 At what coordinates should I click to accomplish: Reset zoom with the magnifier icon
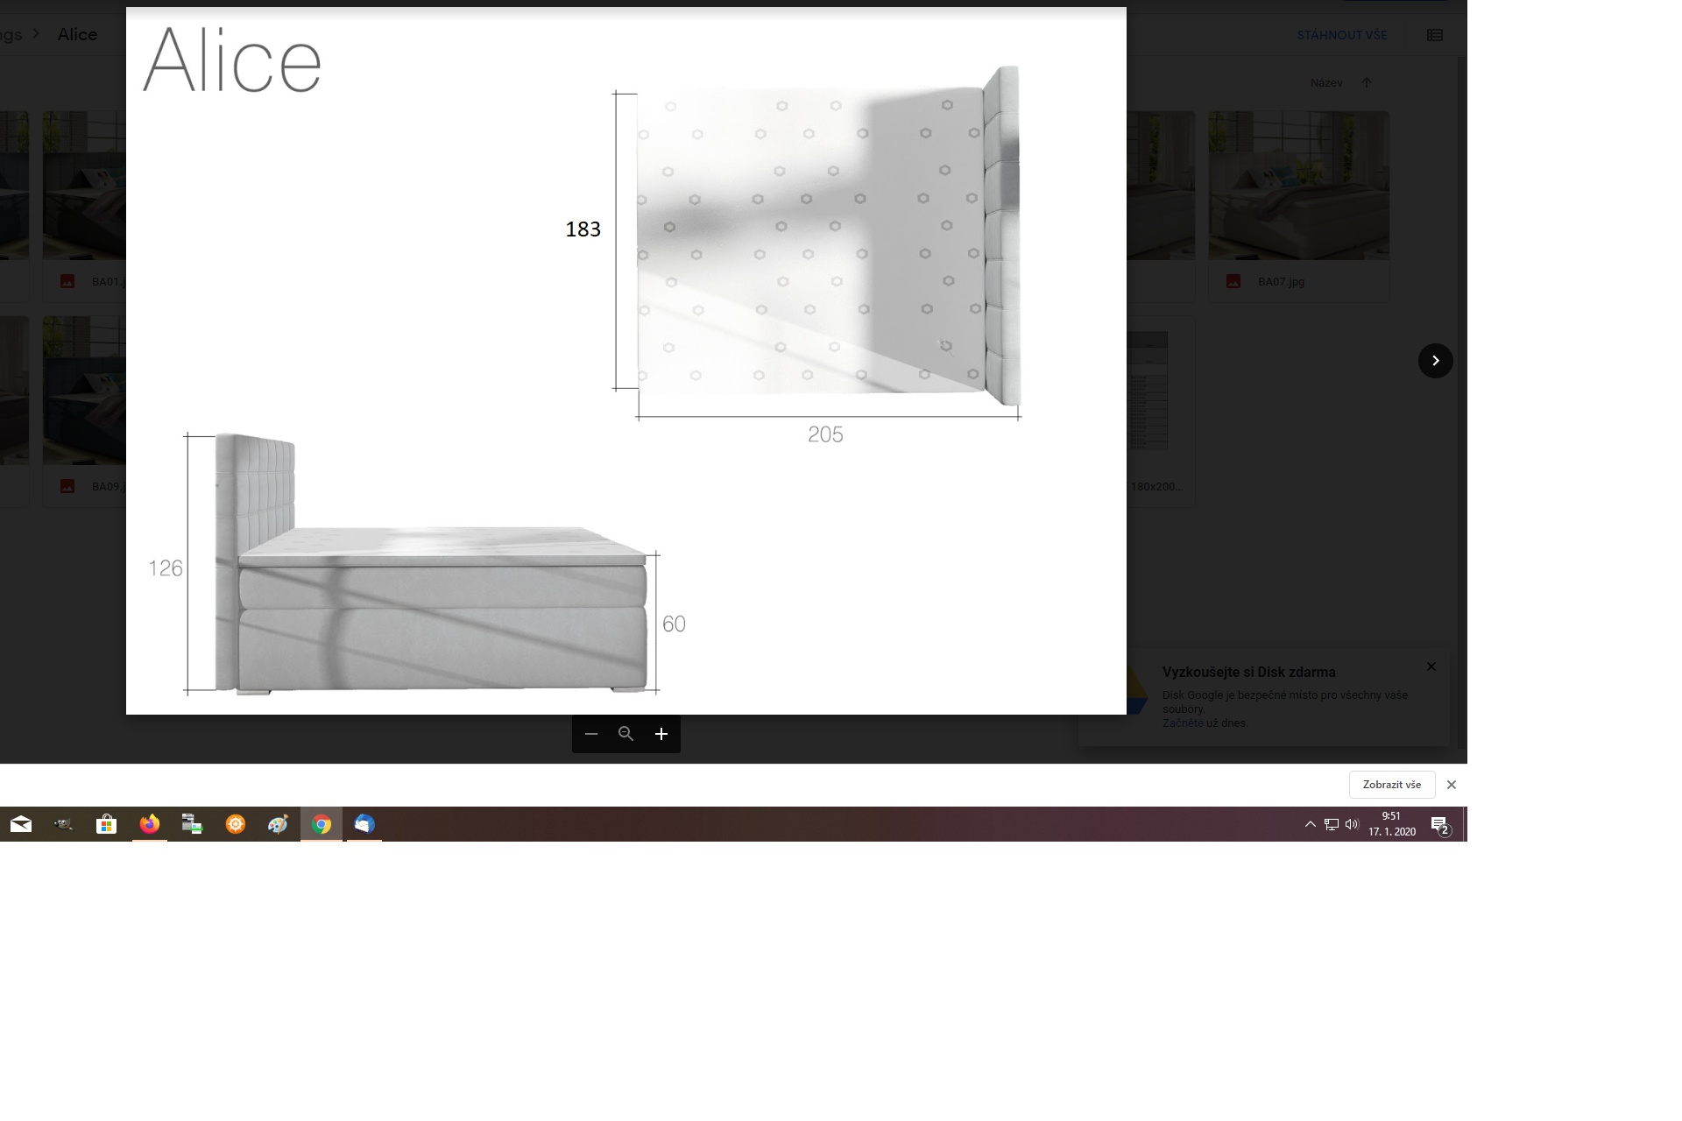click(x=625, y=734)
